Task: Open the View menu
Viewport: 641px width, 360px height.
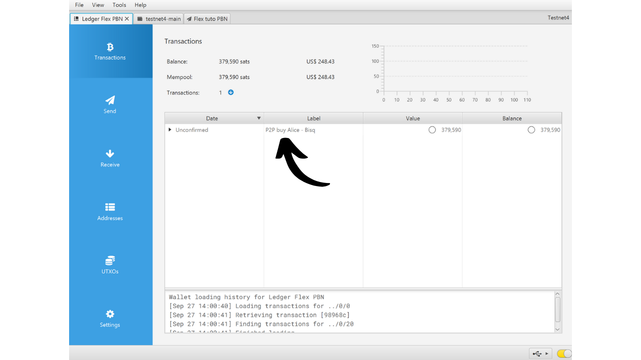Action: point(98,5)
